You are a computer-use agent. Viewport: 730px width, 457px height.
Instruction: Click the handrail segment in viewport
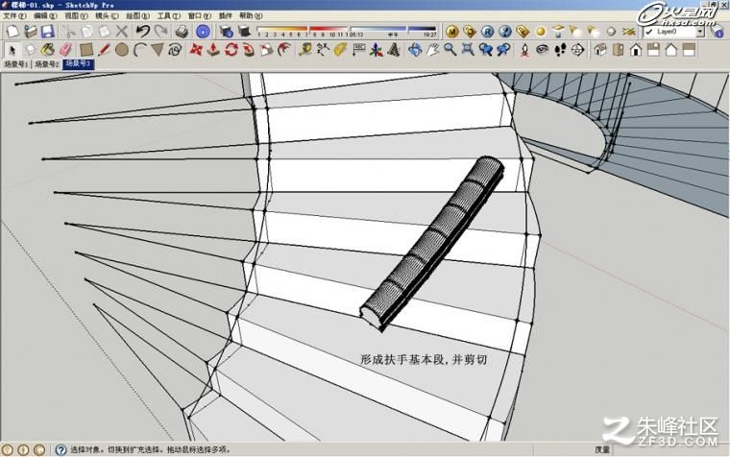click(432, 244)
